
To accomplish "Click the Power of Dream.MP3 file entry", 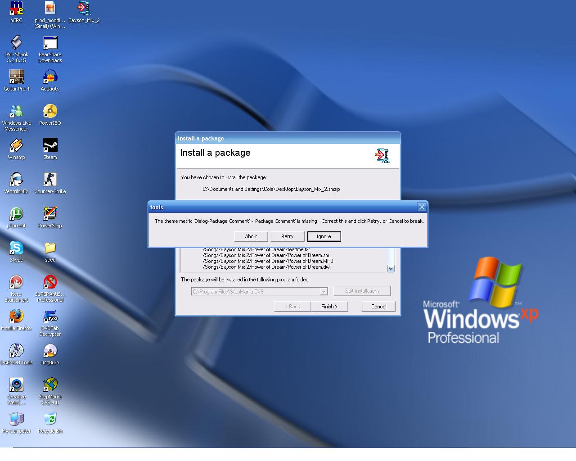I will [268, 261].
